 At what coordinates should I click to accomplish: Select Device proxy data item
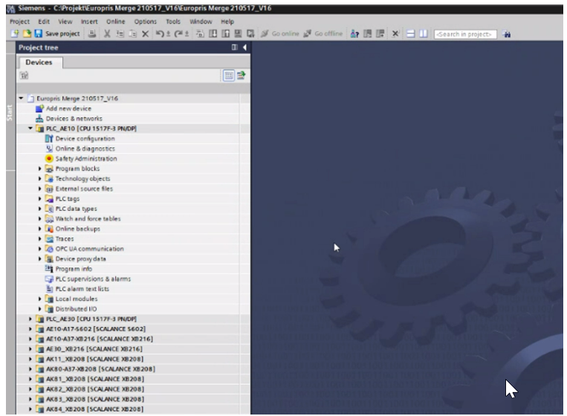81,259
